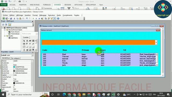This screenshot has height=97, width=172.
Task: Click the View Object icon in Project panel
Action: pos(6,25)
